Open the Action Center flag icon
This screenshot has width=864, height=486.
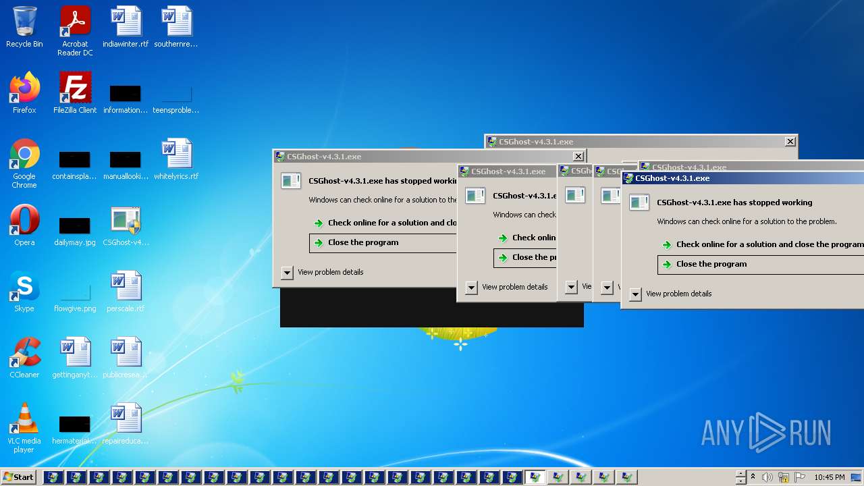click(x=800, y=477)
